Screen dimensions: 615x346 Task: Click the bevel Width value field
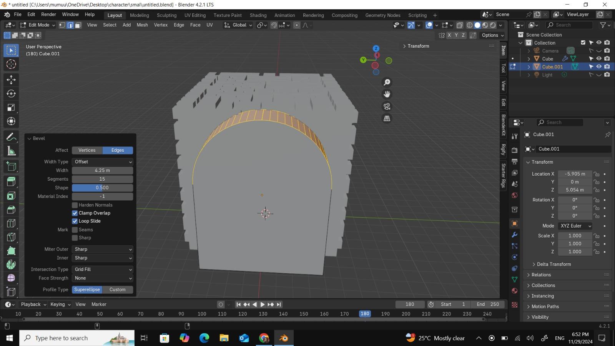[x=103, y=170]
